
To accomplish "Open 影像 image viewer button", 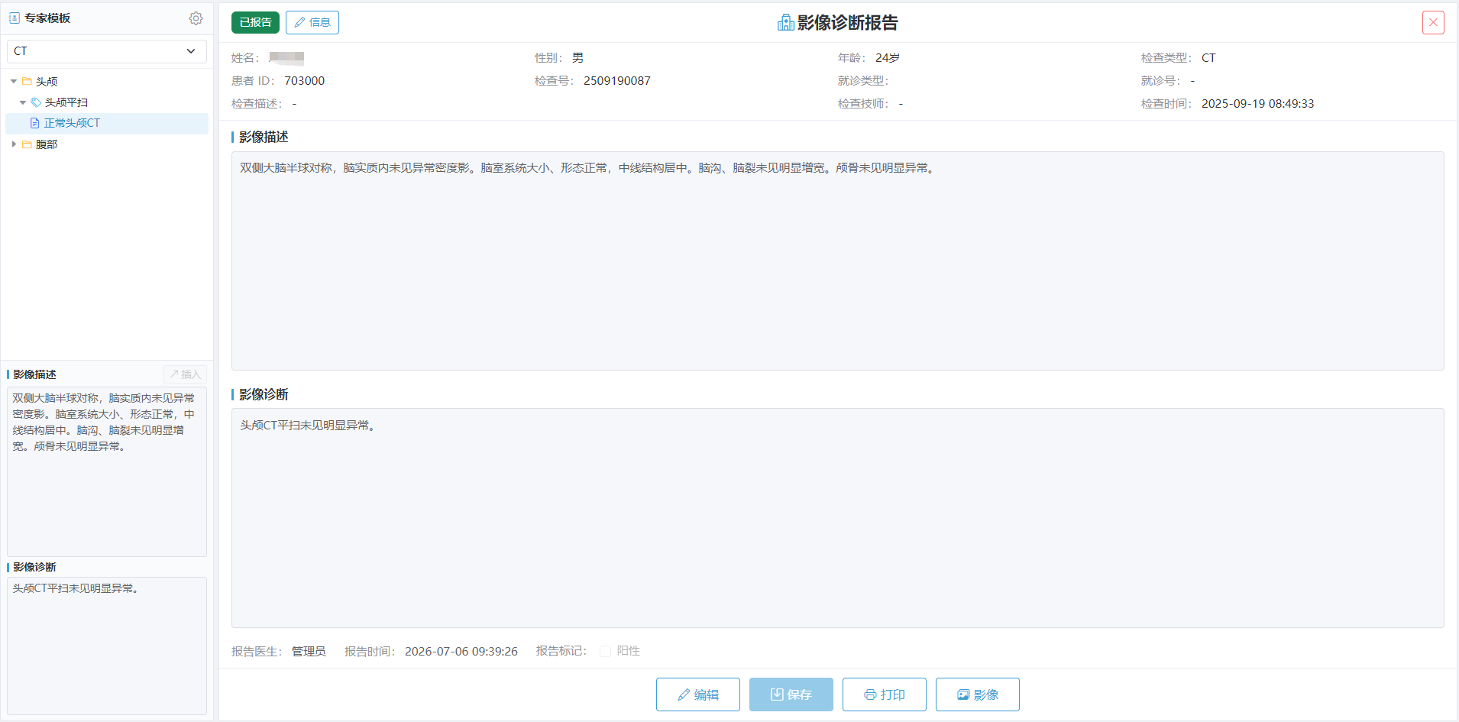I will (x=978, y=694).
